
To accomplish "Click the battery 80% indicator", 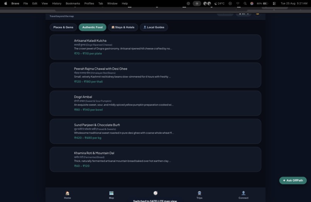I will (x=262, y=3).
